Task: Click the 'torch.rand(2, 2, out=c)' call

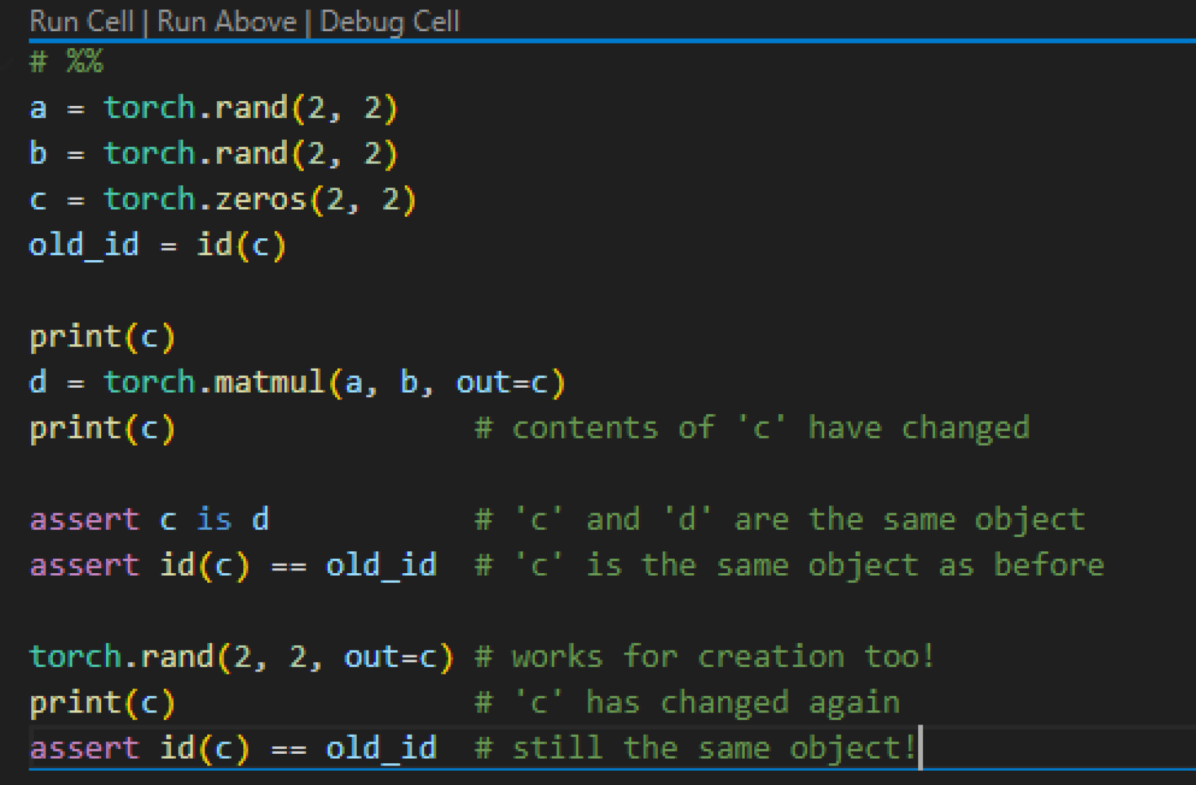Action: 241,657
